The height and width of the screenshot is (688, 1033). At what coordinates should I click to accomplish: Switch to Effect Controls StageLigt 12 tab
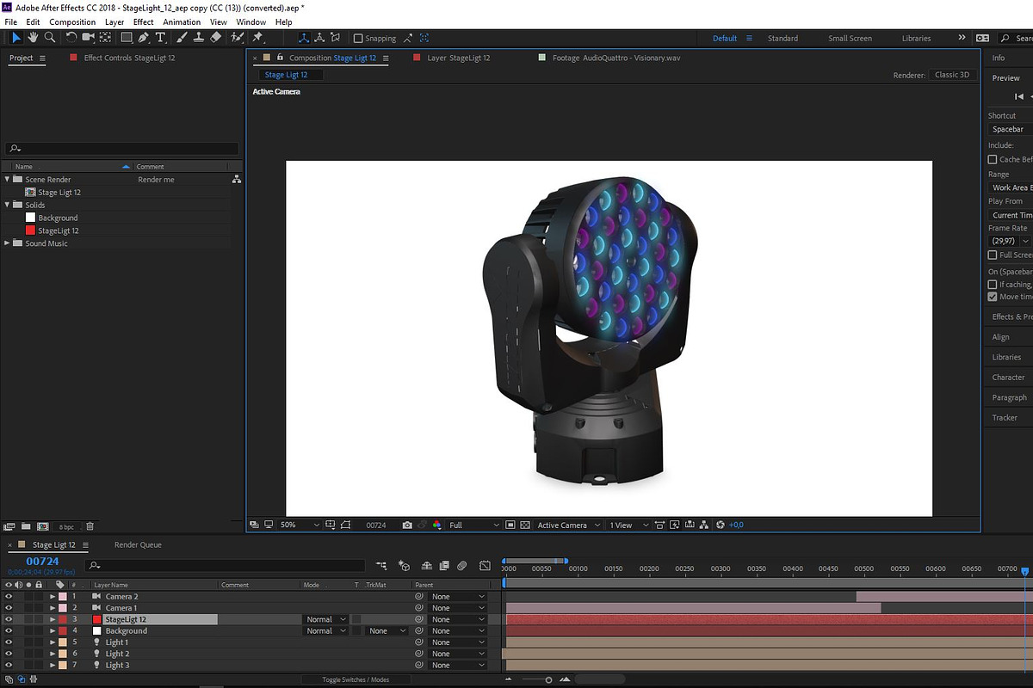(129, 58)
